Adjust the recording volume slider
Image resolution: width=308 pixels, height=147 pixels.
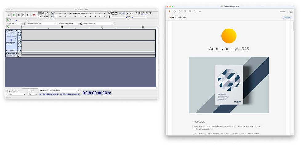click(119, 17)
